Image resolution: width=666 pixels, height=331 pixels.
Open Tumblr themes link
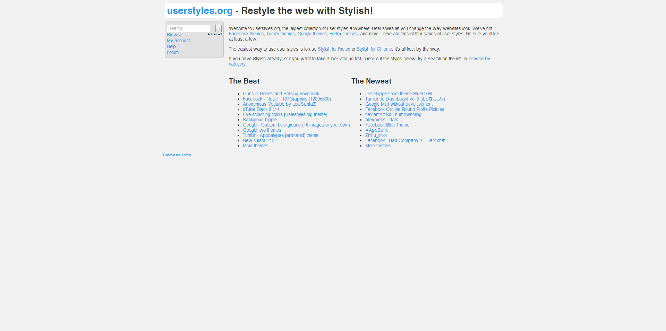[x=281, y=34]
